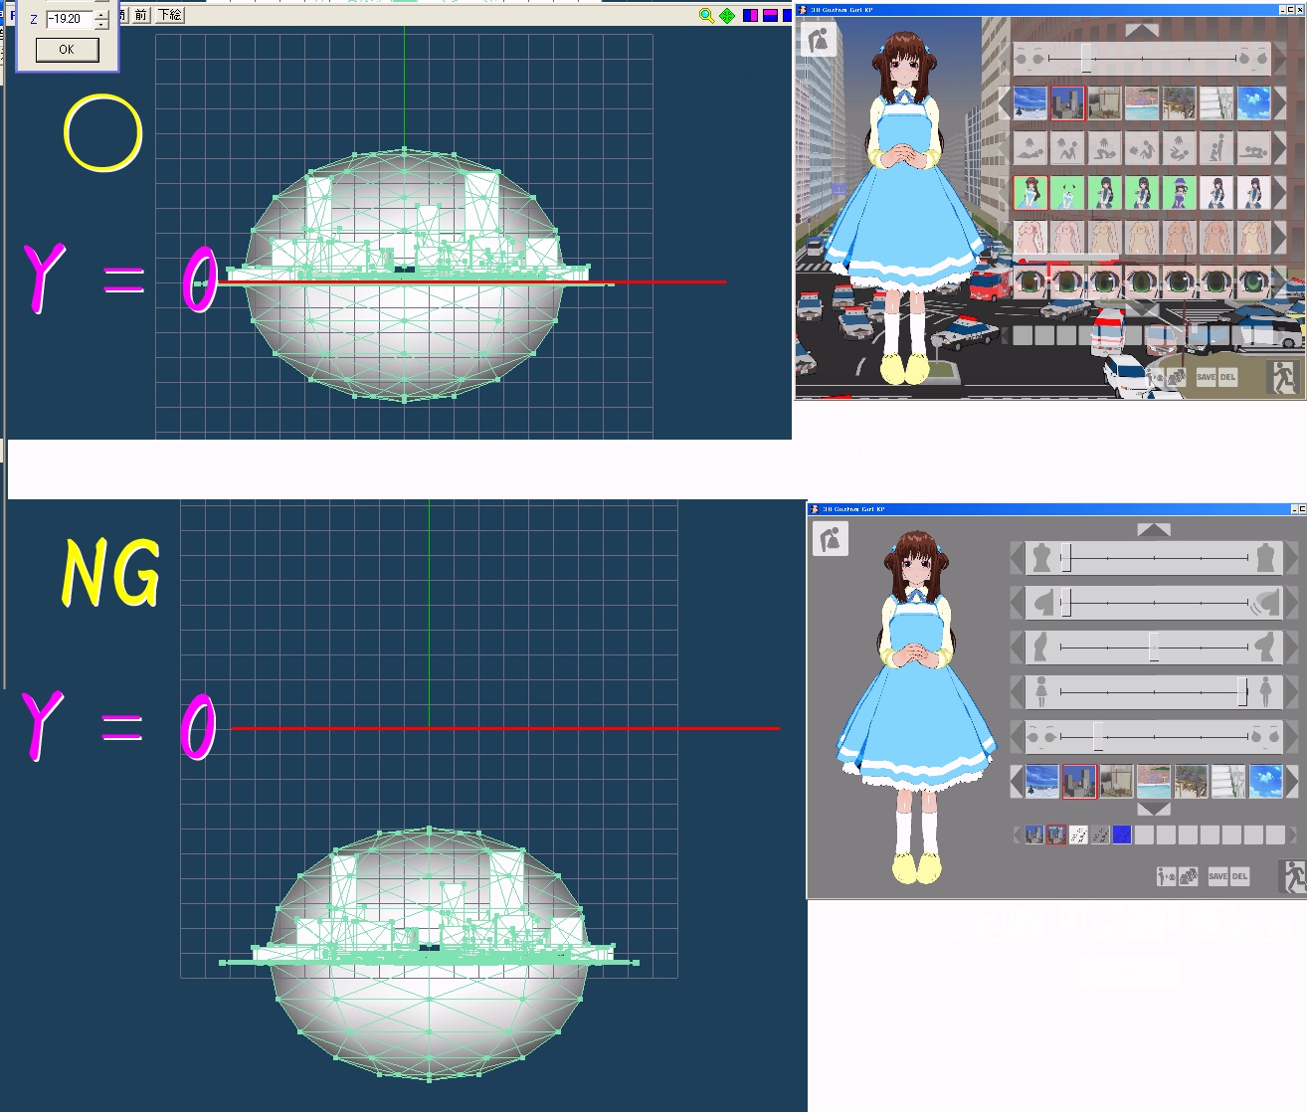Switch to the 前 (front) view tab
The image size is (1307, 1112).
tap(140, 15)
